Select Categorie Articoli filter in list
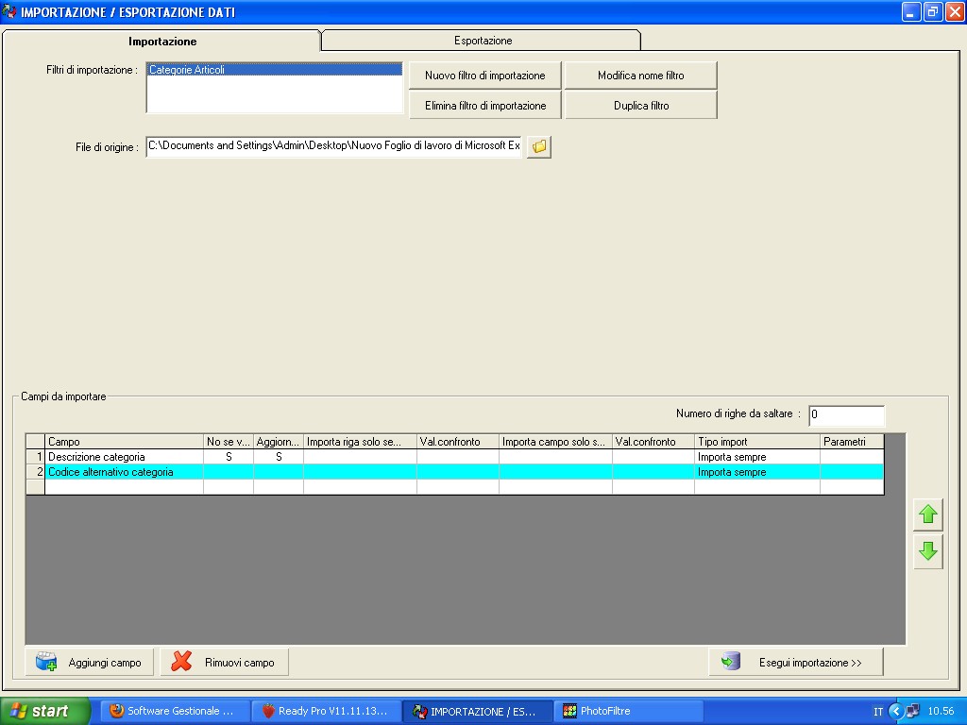 click(x=275, y=70)
